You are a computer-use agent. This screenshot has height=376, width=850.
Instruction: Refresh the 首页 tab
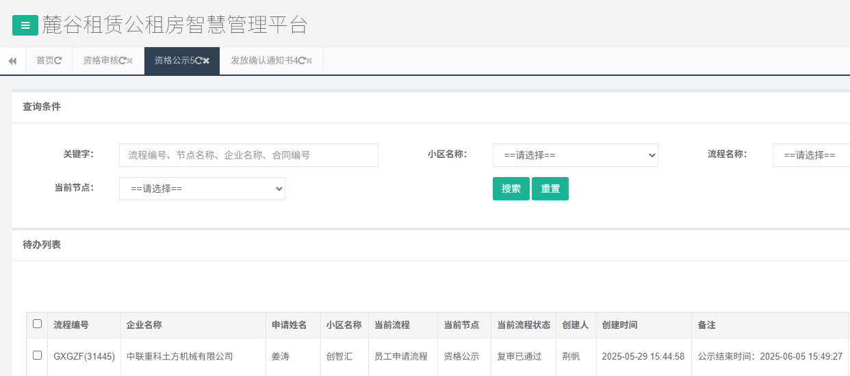tap(58, 61)
